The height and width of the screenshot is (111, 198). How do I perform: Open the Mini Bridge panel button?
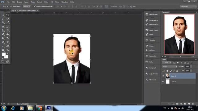coord(152,14)
